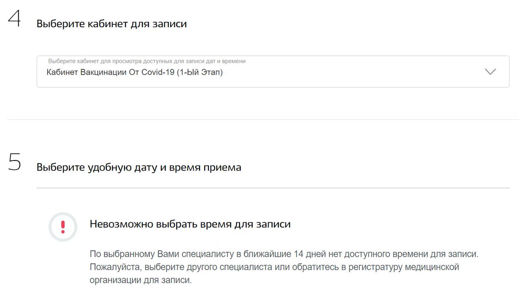
Task: Click the message line starting 'Пожалуйста, выберите другого специалиста'
Action: tap(274, 267)
